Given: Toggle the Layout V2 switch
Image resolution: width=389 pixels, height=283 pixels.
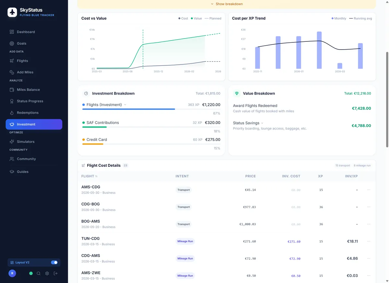Looking at the screenshot, I should pyautogui.click(x=54, y=262).
